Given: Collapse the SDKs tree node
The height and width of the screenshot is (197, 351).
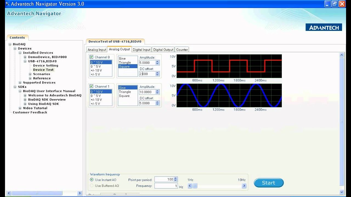Looking at the screenshot, I should point(15,87).
